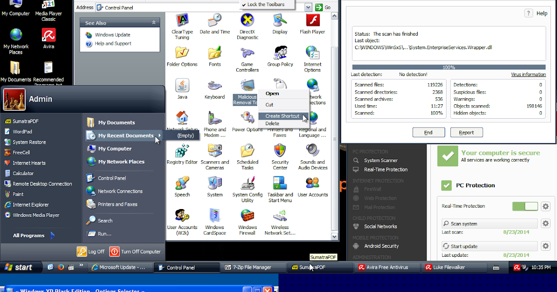The image size is (557, 292).
Task: Toggle Avira Real-Time Protection switch
Action: 525,206
